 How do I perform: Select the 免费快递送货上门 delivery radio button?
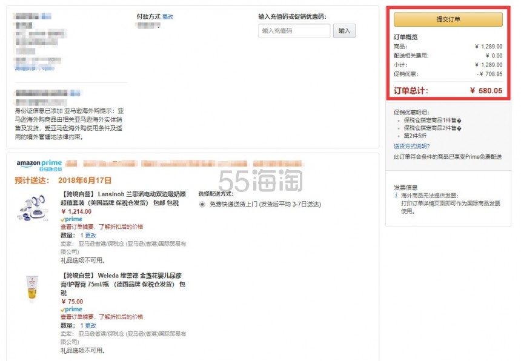tap(202, 205)
